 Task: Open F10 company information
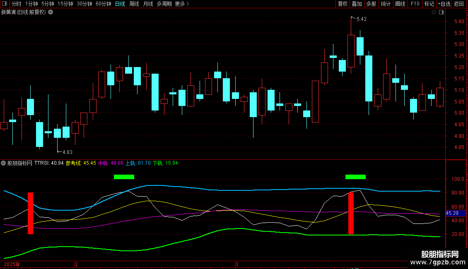point(415,4)
